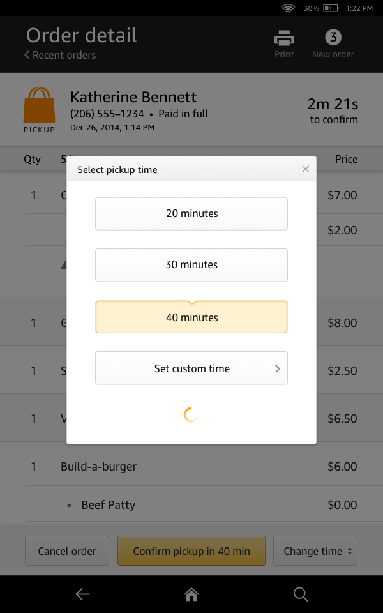Tap the Search magnifier icon
383x613 pixels.
(301, 594)
